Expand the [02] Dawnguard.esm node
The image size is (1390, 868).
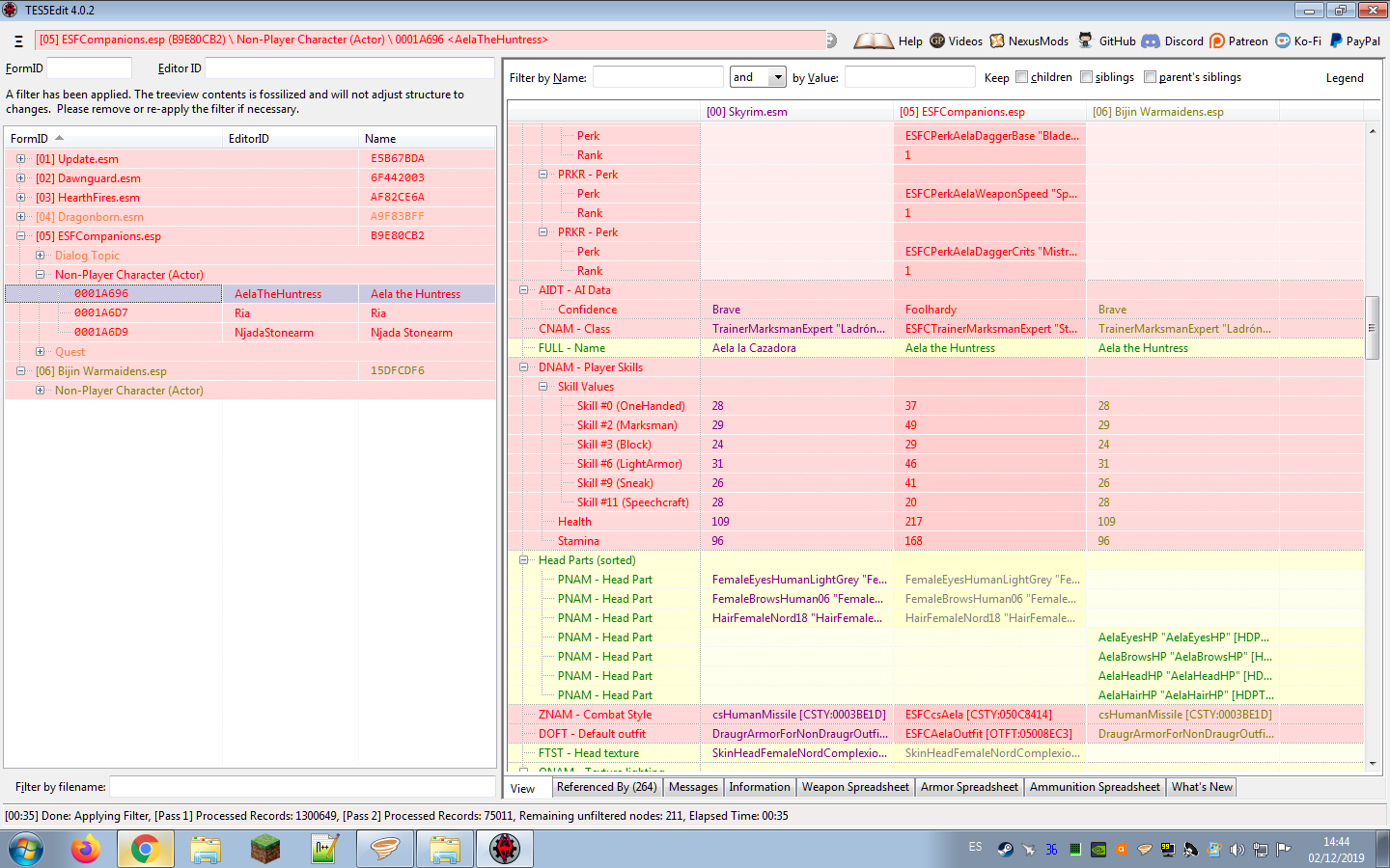coord(20,178)
